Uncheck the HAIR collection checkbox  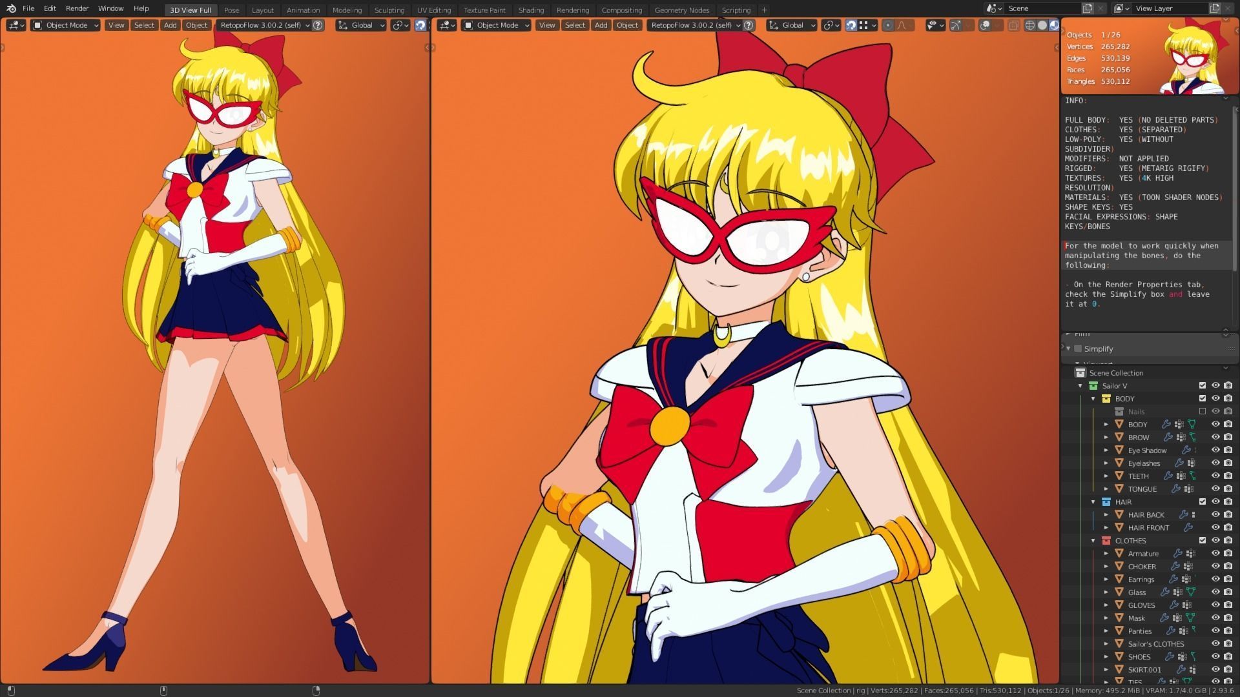1202,502
